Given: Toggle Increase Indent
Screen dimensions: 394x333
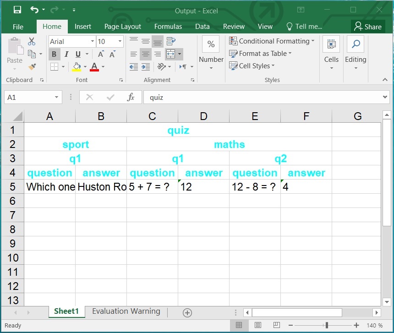Looking at the screenshot, I should (145, 67).
